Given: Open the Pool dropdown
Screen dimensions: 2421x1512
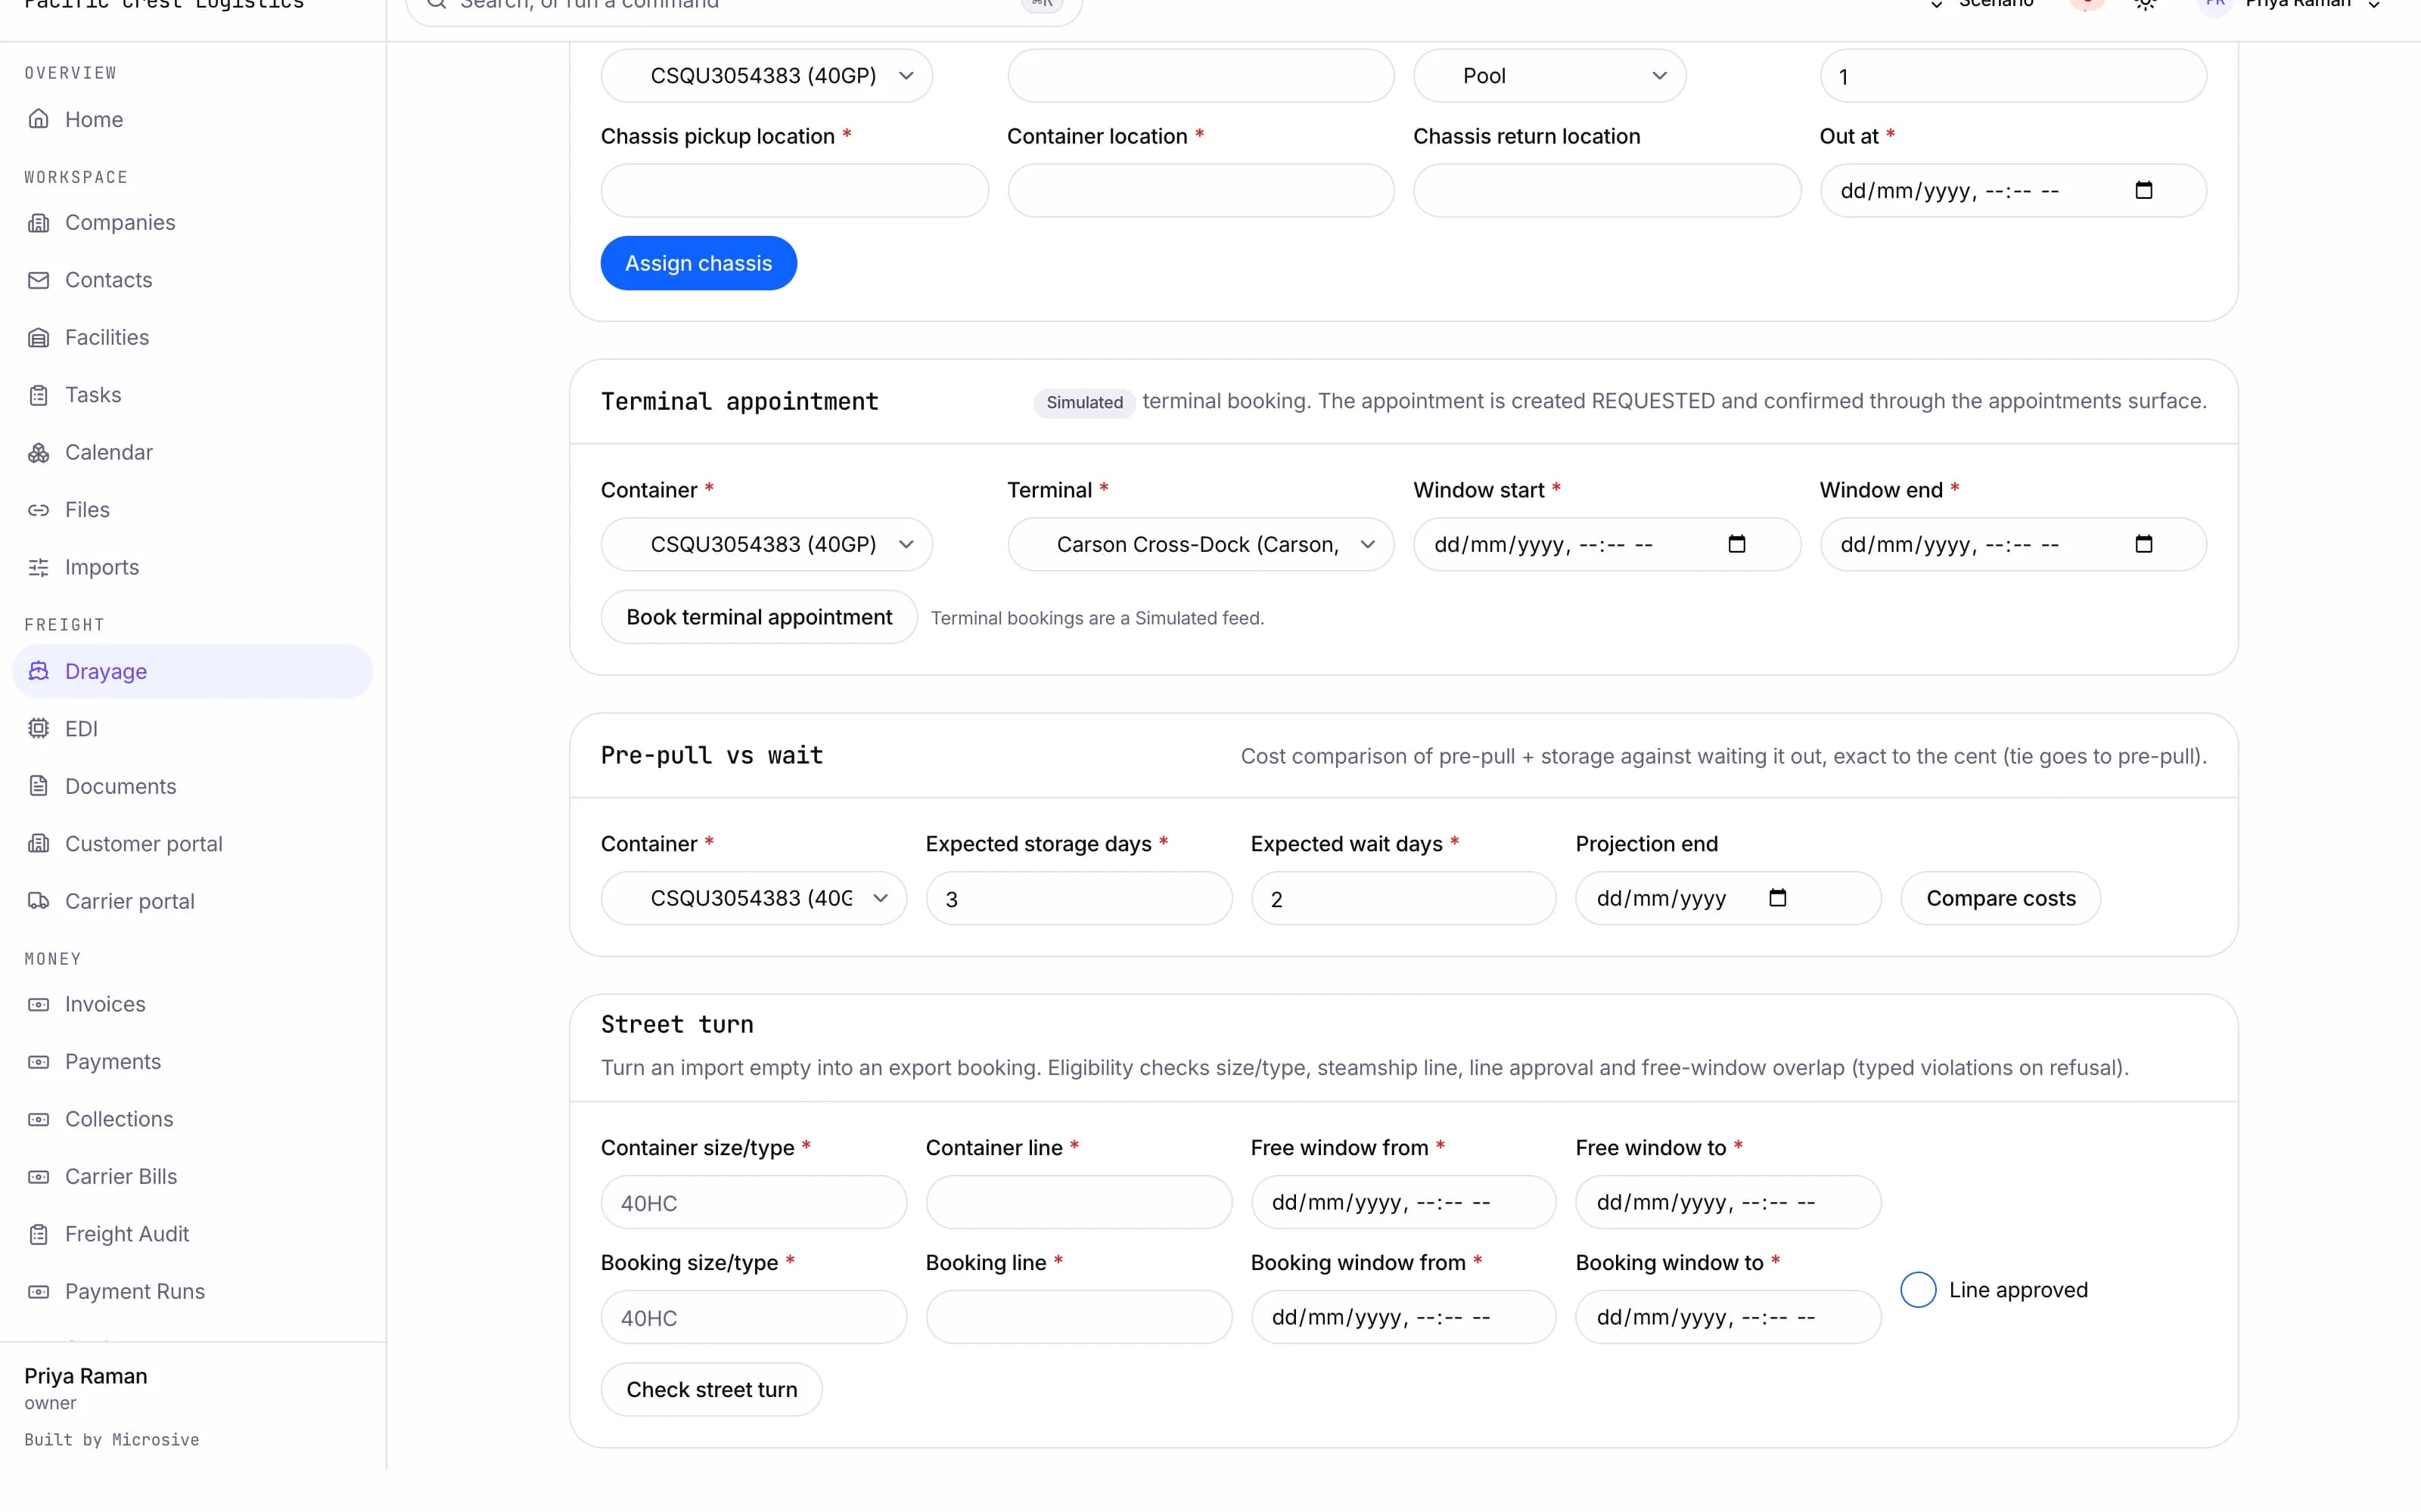Looking at the screenshot, I should (1549, 76).
